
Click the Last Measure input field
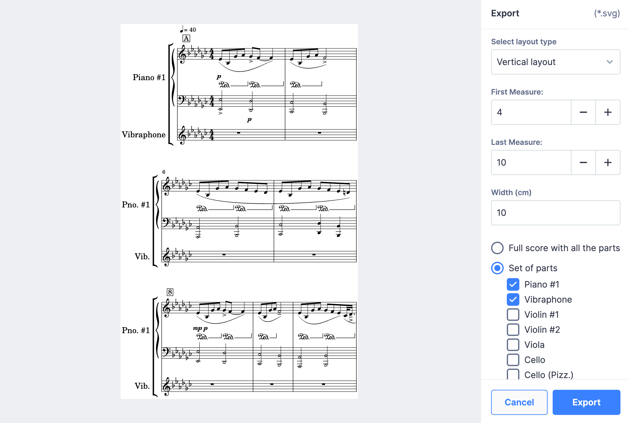pos(531,162)
